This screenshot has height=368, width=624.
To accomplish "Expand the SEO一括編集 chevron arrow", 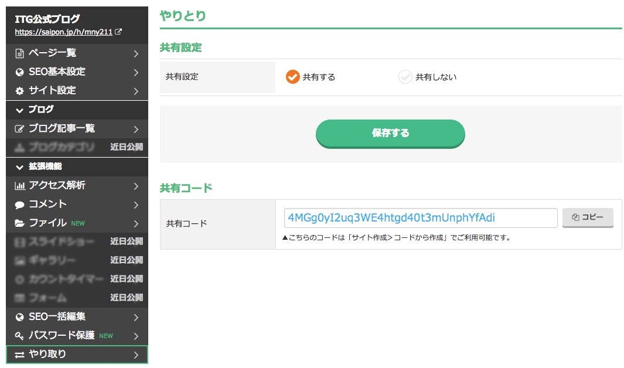I will [136, 317].
